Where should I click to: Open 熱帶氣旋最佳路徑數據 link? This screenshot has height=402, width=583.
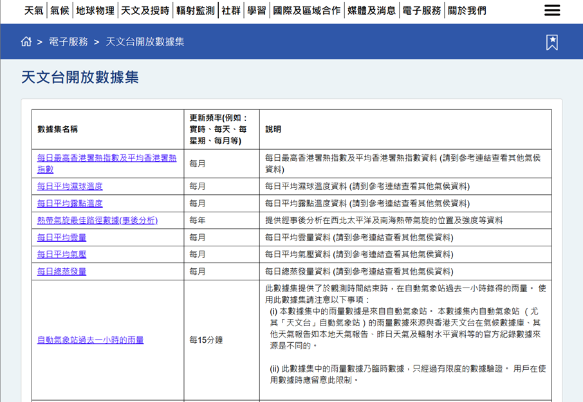[x=97, y=221]
